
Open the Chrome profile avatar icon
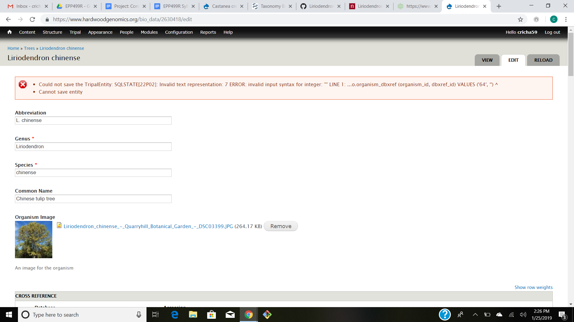click(x=554, y=19)
